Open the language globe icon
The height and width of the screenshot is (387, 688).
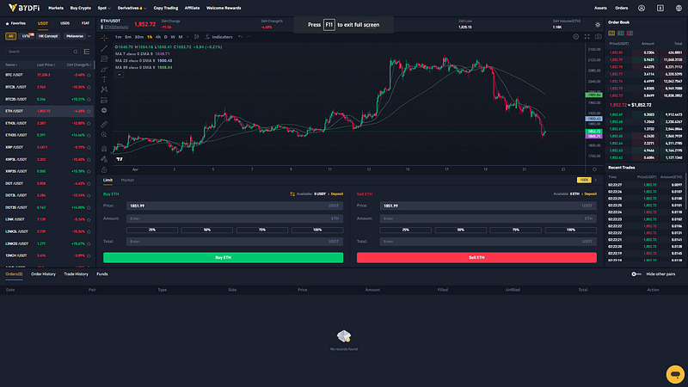(679, 8)
